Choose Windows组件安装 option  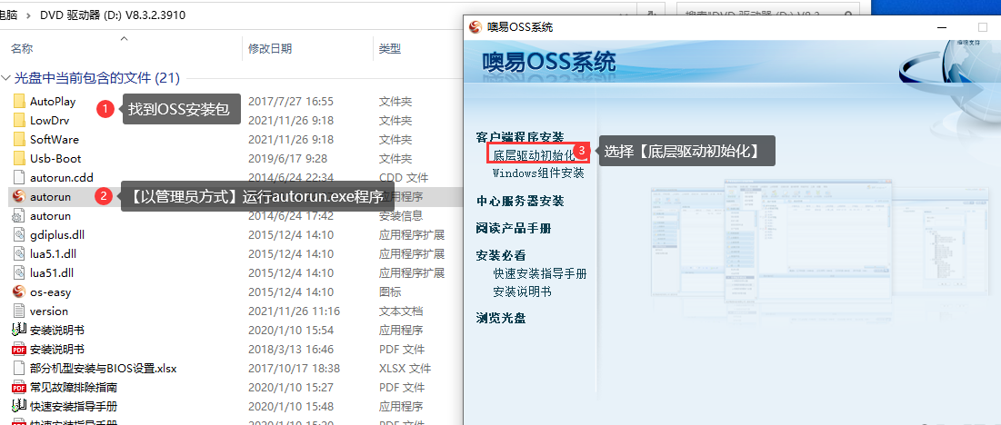click(x=538, y=173)
